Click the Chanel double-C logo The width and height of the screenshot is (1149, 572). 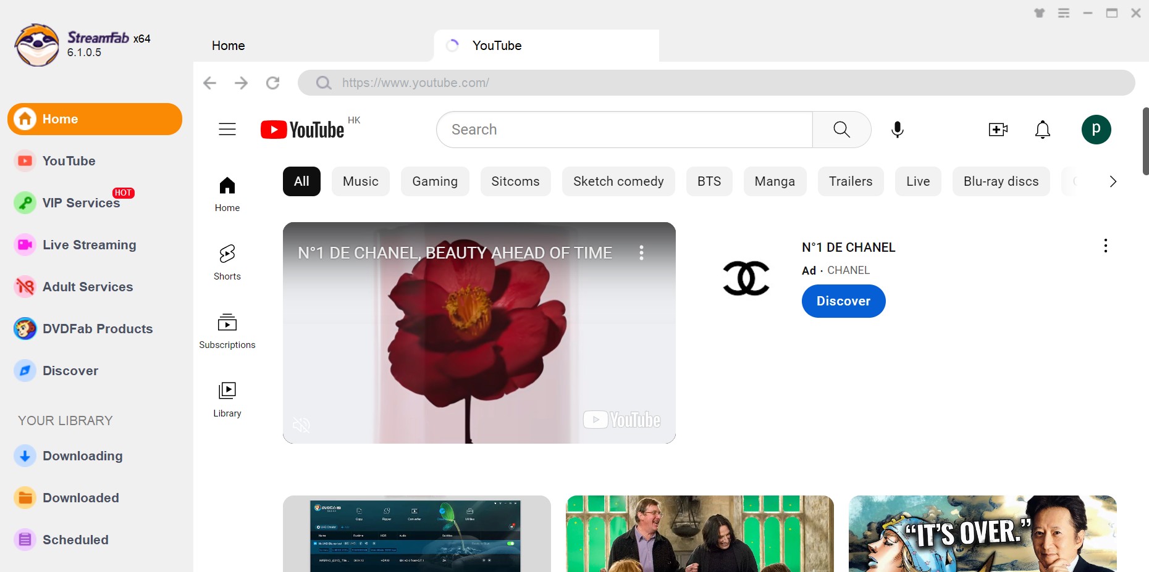746,278
